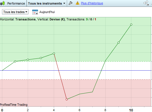The image size is (152, 112).
Task: Select the green data point at trade 9
Action: (x=118, y=43)
